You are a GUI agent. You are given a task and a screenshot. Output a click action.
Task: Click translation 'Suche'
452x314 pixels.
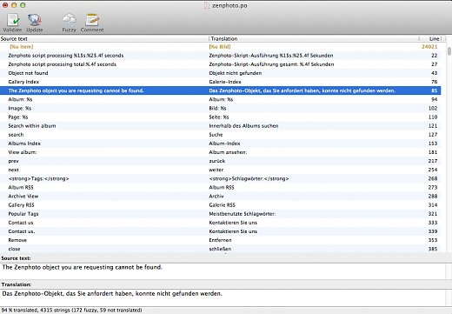(x=216, y=135)
